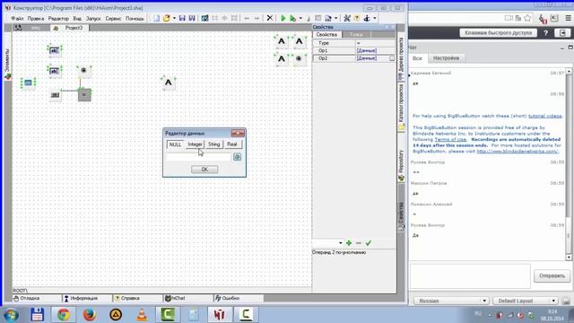Viewport: 574px width, 323px height.
Task: Open the Запуск menu
Action: point(93,18)
